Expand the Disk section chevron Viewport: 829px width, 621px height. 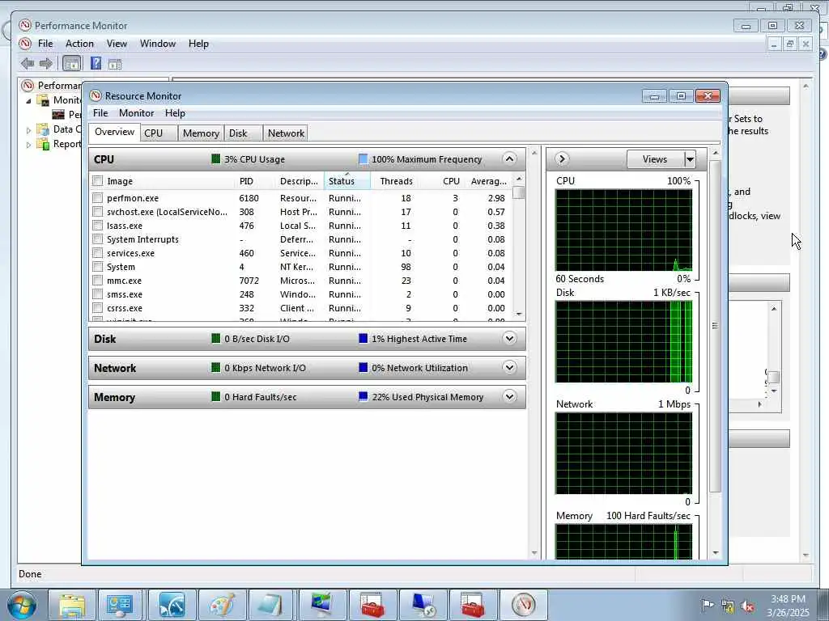tap(510, 339)
